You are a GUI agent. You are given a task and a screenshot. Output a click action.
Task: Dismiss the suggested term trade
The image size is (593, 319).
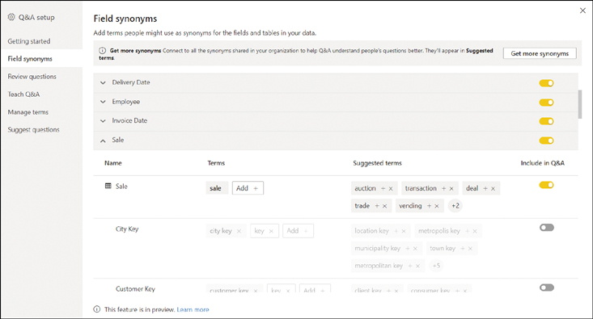384,206
